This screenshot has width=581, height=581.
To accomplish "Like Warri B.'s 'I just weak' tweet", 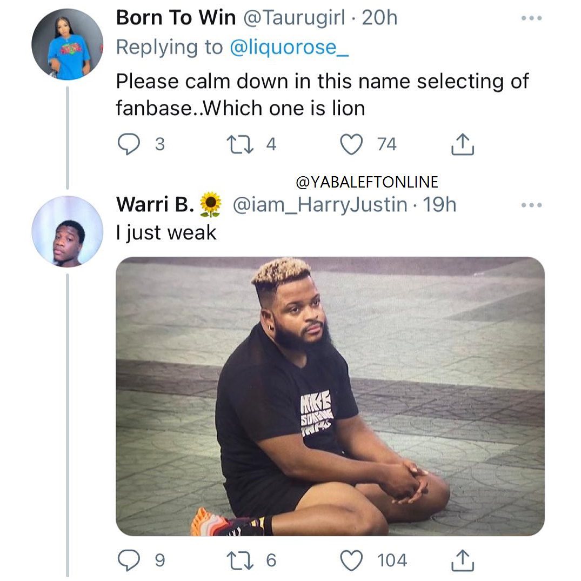I will pos(352,560).
